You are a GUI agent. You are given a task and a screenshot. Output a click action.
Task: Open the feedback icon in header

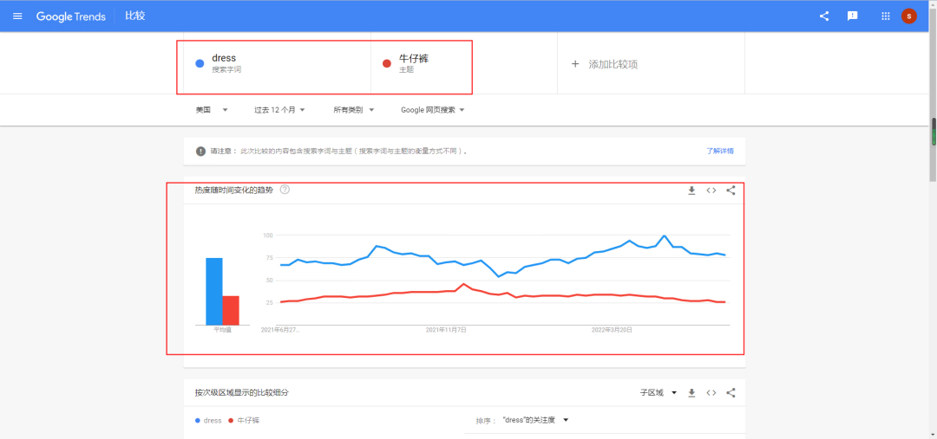pos(853,16)
